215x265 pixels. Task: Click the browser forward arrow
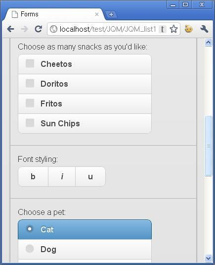25,29
